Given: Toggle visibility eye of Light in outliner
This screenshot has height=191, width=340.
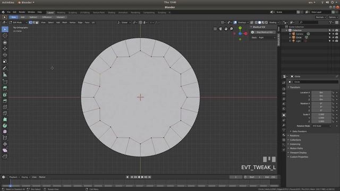Looking at the screenshot, I should pos(333,41).
